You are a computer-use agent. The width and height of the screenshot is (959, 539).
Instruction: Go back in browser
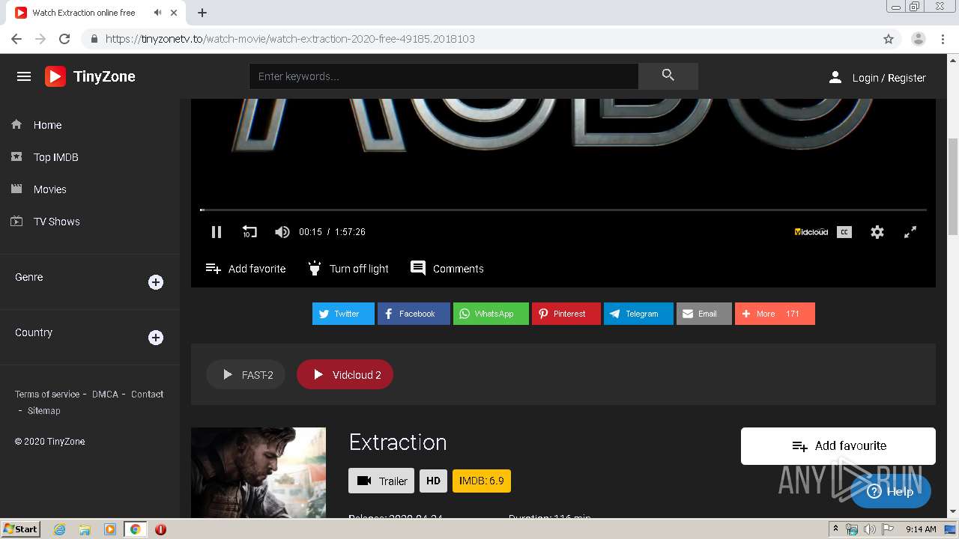pyautogui.click(x=16, y=39)
